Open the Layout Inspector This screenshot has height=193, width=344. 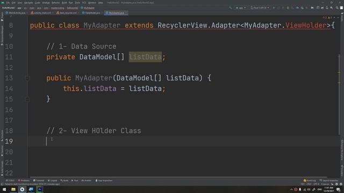(329, 181)
